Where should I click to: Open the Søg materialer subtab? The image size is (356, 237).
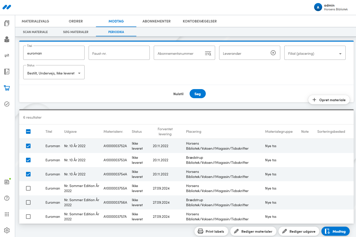tap(76, 32)
